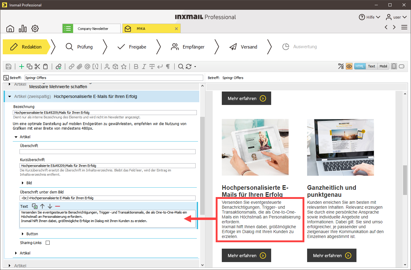The height and width of the screenshot is (270, 411).
Task: Open the hamburger menu
Action: coord(404,27)
